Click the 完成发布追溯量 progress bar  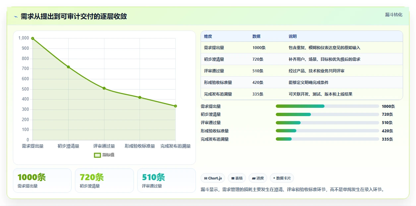pos(327,139)
